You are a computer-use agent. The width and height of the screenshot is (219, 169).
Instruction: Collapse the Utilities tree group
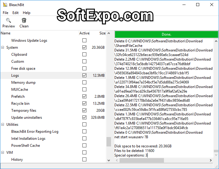coord(3,125)
